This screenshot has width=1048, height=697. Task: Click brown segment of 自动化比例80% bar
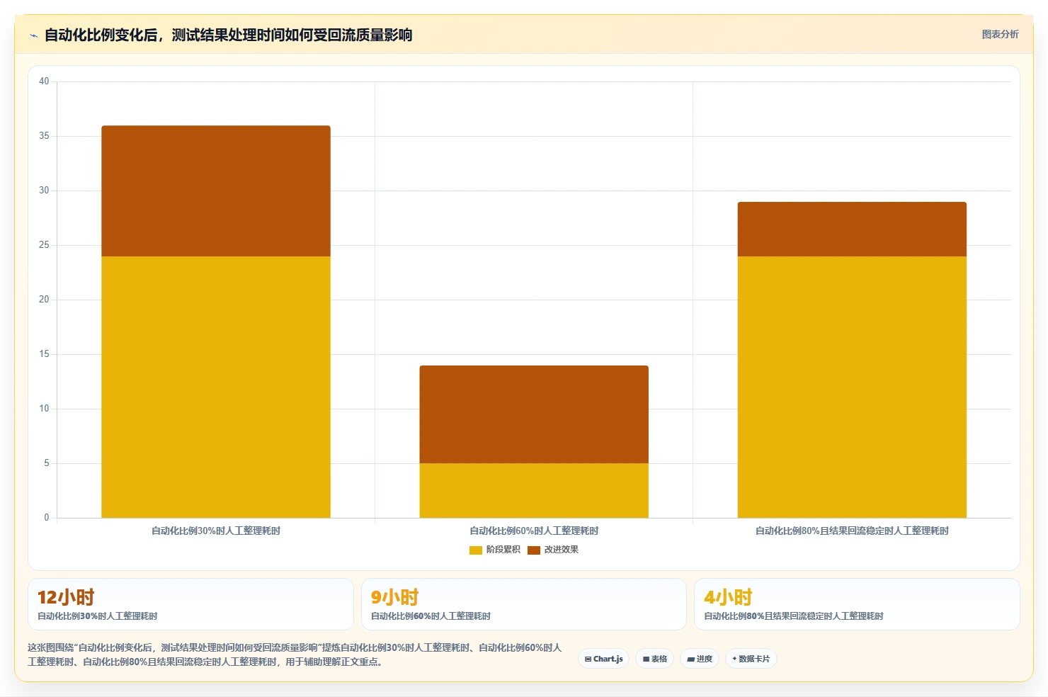point(852,229)
